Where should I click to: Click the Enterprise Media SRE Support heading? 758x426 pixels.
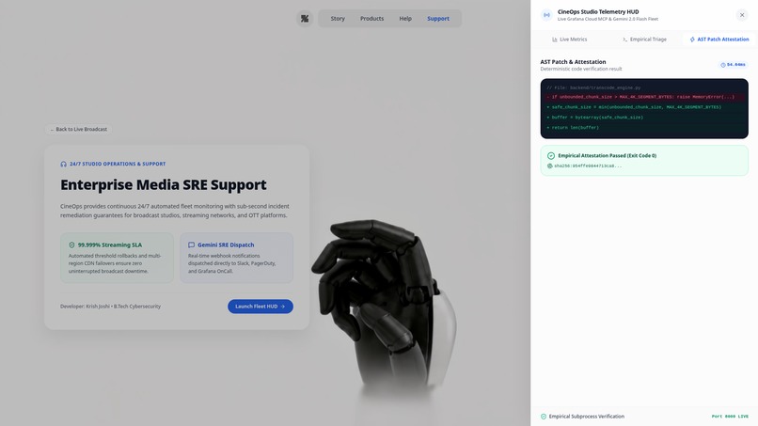coord(164,184)
